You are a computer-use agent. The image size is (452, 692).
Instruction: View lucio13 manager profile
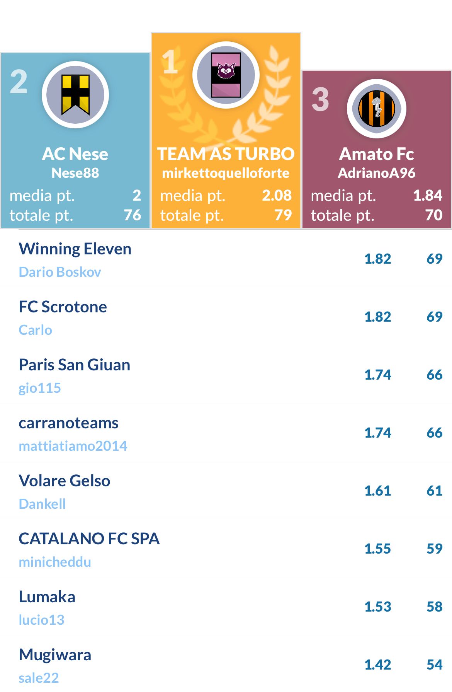click(x=41, y=620)
